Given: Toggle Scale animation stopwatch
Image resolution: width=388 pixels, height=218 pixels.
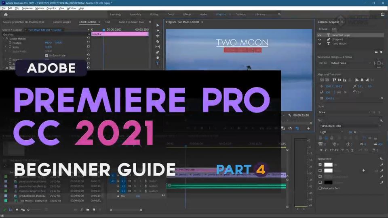Looking at the screenshot, I should click(x=10, y=47).
